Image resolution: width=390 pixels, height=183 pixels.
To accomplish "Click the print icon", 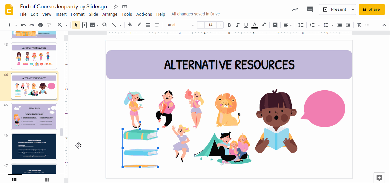I will 40,25.
